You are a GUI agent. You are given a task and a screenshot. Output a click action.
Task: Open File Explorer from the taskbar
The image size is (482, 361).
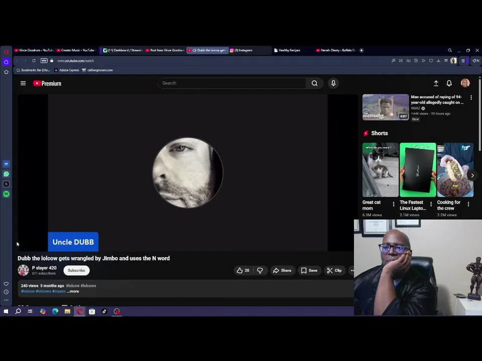tap(68, 311)
